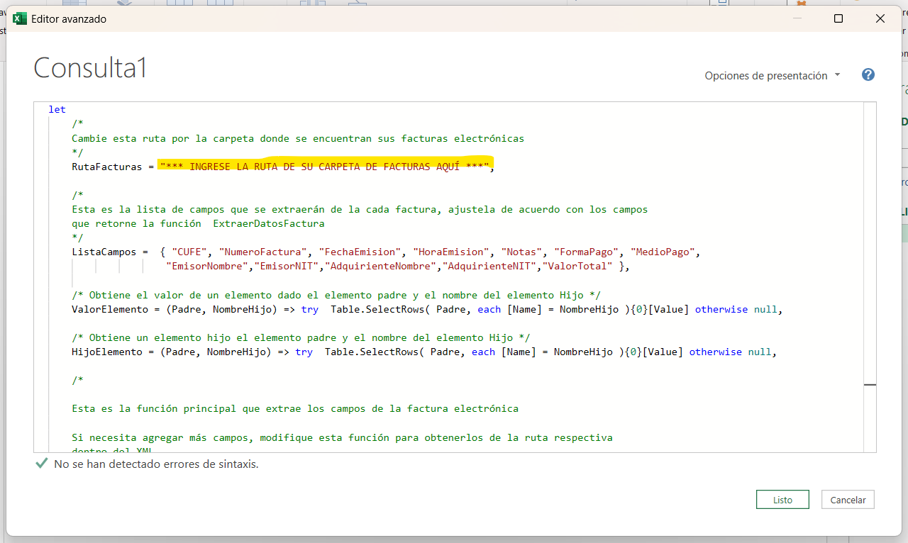This screenshot has width=908, height=543.
Task: Click the 'ValorElemento' function name
Action: tap(110, 309)
